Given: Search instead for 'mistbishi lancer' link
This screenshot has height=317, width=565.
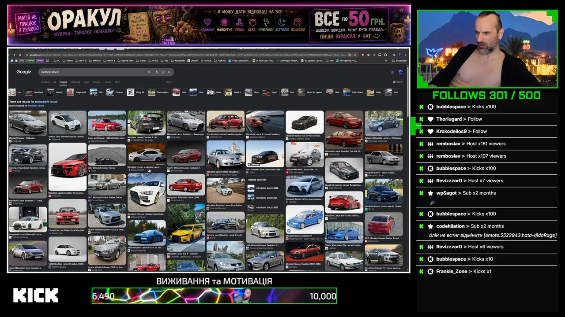Looking at the screenshot, I should [36, 106].
